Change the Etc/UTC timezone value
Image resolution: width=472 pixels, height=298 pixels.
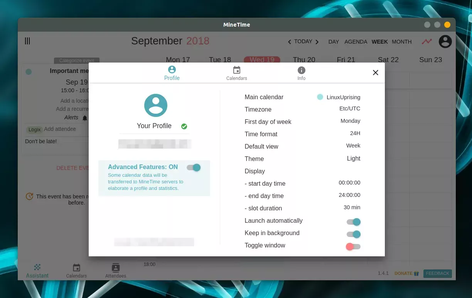tap(350, 108)
